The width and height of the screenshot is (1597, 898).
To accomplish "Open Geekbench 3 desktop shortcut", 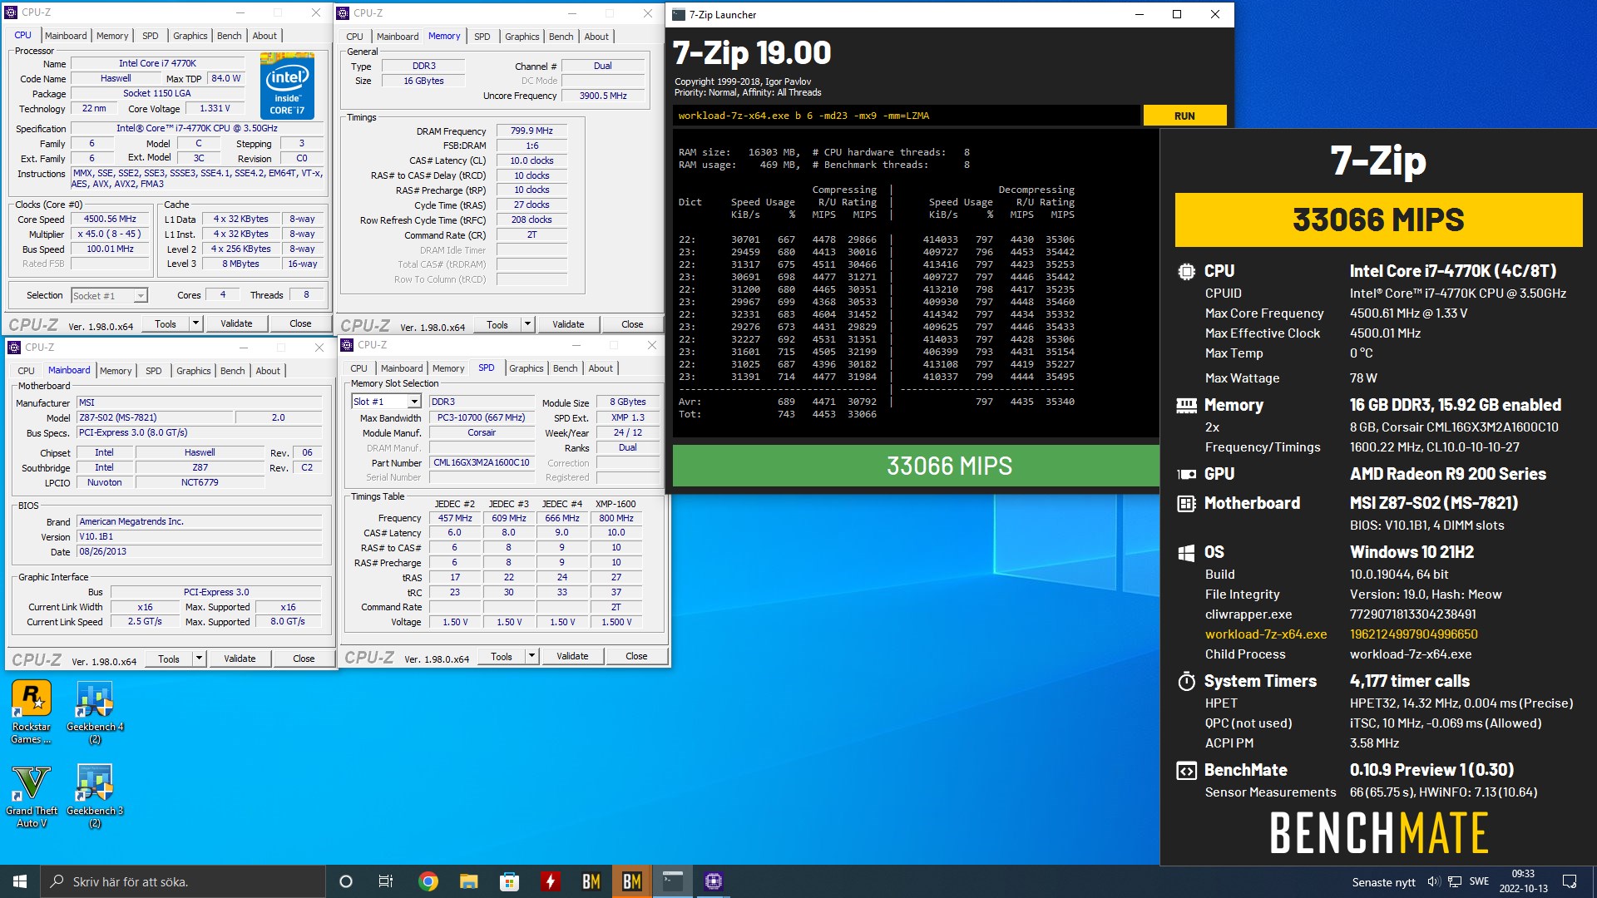I will pos(95,797).
